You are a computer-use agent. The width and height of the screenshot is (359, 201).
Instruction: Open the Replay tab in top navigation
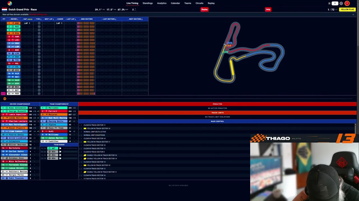(x=211, y=3)
